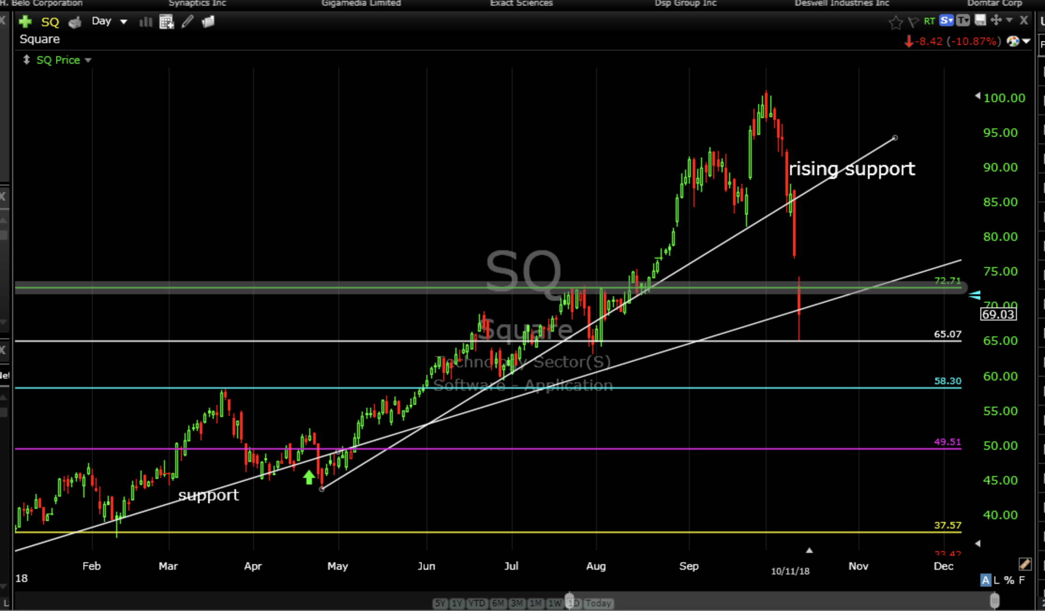
Task: Toggle the % percent scale mode
Action: coord(1009,580)
